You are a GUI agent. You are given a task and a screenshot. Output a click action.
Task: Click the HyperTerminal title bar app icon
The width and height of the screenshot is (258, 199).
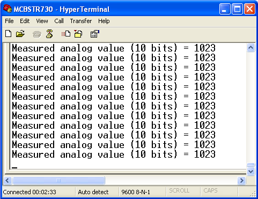8,9
